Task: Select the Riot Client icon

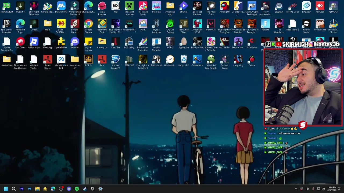Action: coord(20,43)
